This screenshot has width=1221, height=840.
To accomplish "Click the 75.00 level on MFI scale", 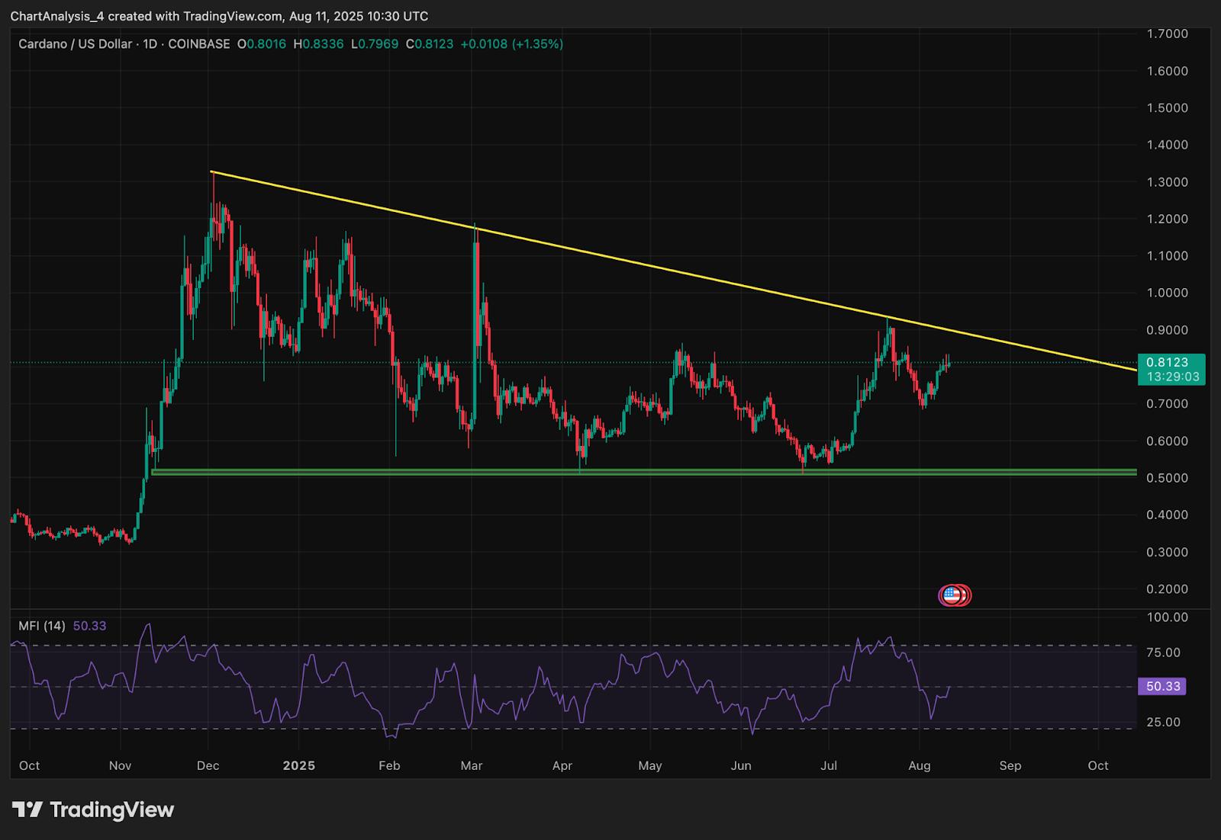I will (1163, 652).
